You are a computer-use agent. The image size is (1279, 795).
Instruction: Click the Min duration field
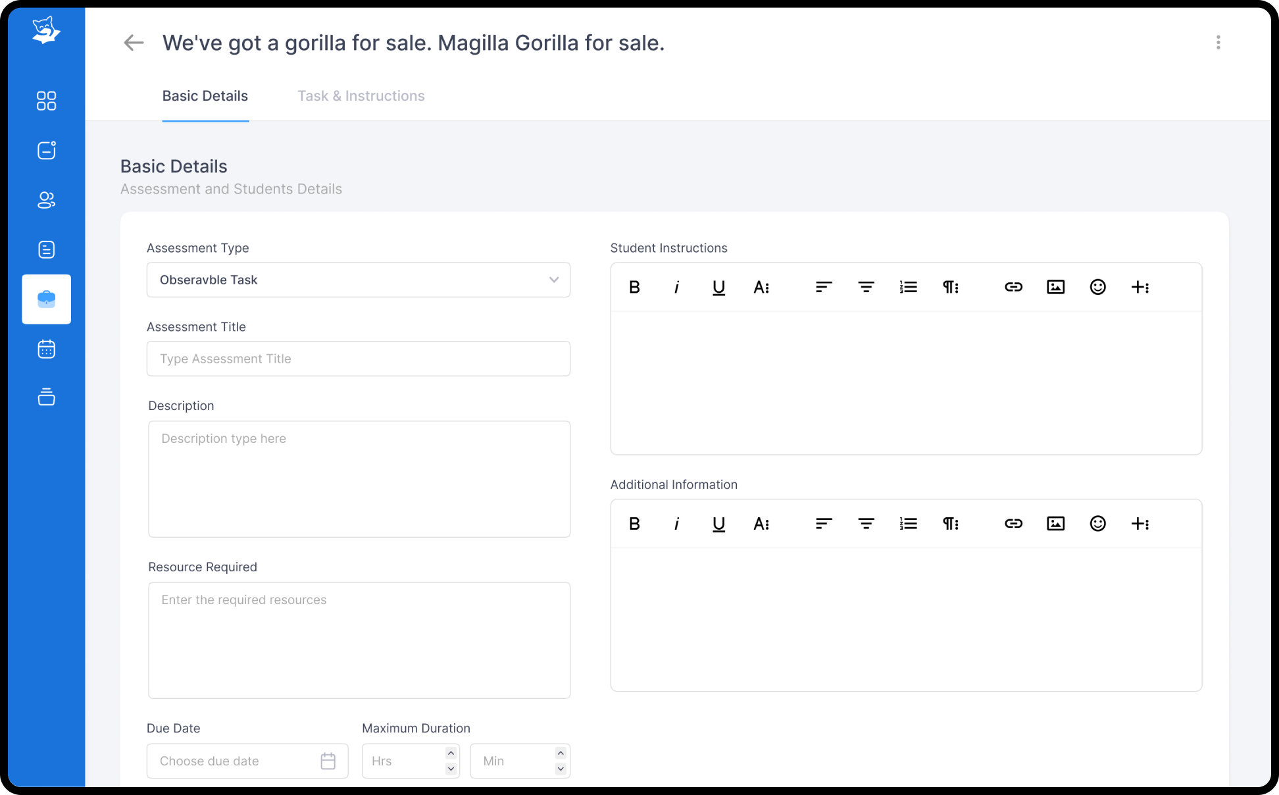coord(520,761)
